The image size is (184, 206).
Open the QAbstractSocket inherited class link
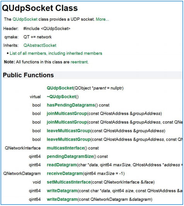[40, 45]
